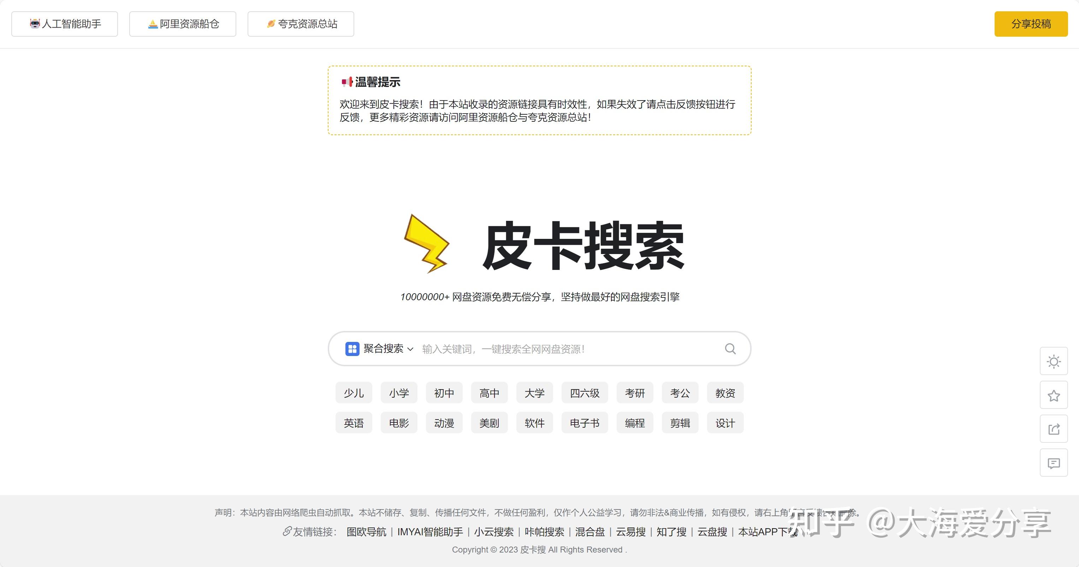Click the magnifier search icon
Viewport: 1079px width, 567px height.
pyautogui.click(x=730, y=349)
